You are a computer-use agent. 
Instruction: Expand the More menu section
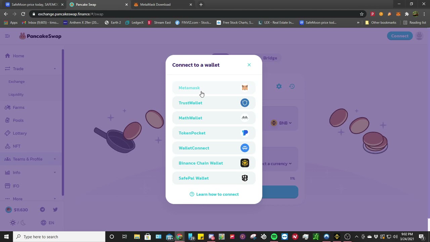[x=31, y=199]
